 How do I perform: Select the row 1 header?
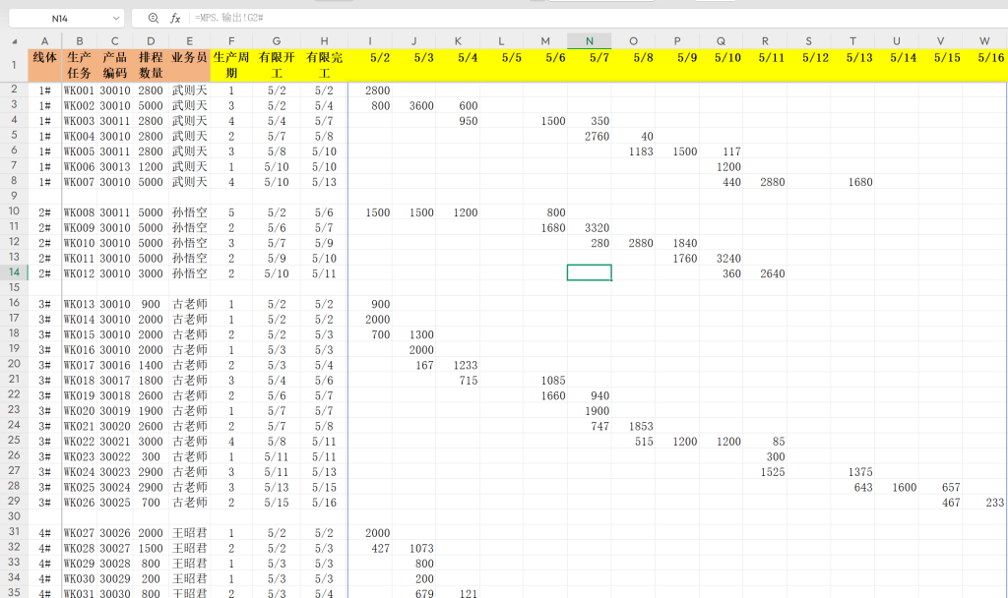(x=14, y=65)
